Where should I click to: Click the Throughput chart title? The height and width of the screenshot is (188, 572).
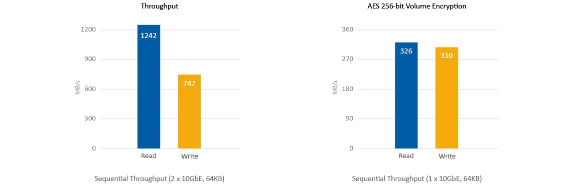(160, 6)
